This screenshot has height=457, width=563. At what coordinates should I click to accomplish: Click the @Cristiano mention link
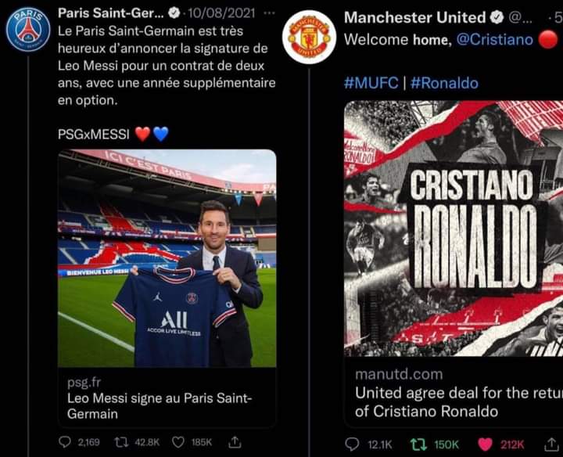(x=494, y=40)
